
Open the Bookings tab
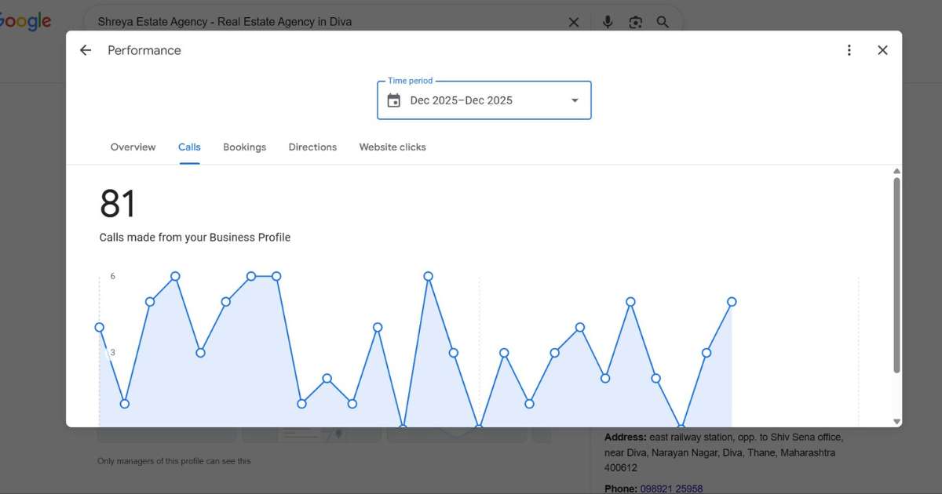point(244,147)
